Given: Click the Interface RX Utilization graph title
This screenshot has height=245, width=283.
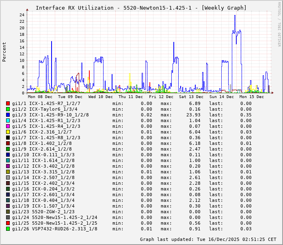Looking at the screenshot, I should [x=141, y=8].
